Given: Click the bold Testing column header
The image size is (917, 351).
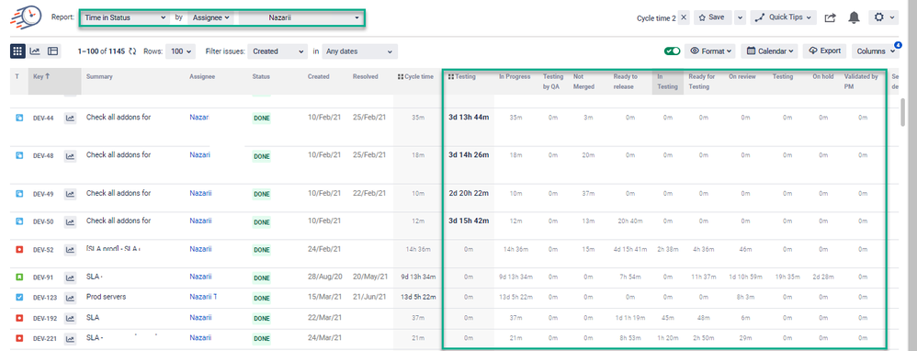Looking at the screenshot, I should (x=461, y=76).
